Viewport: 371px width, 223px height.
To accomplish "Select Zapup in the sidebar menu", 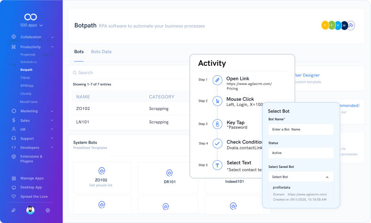I will click(x=25, y=78).
